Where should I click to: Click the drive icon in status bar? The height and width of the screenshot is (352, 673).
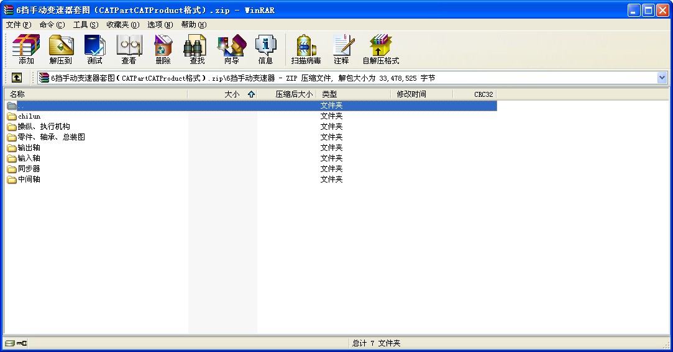coord(10,343)
